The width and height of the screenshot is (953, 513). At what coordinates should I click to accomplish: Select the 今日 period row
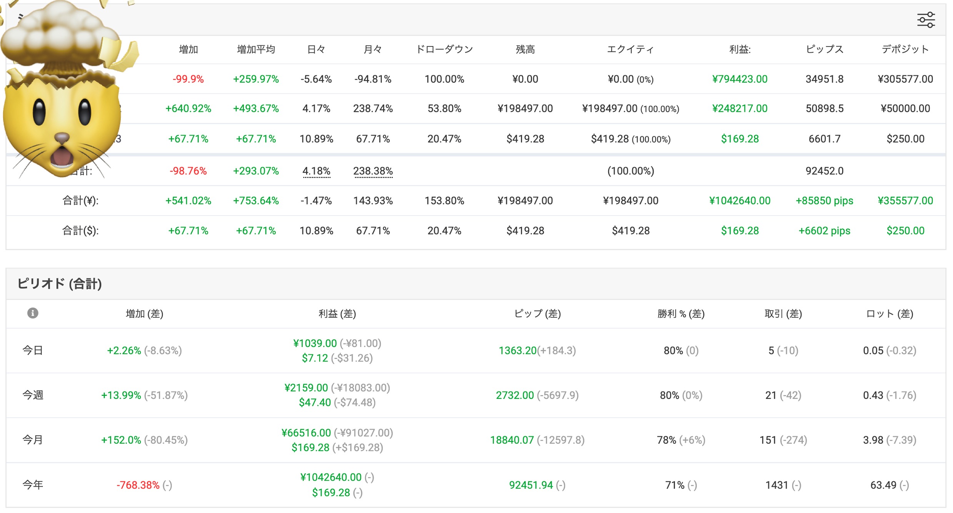click(476, 350)
